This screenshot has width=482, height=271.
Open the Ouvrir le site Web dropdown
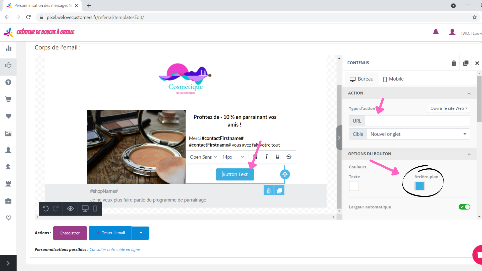click(x=449, y=108)
